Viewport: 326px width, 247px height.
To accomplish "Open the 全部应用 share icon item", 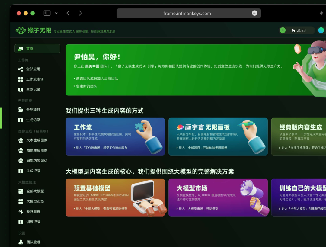I will (x=21, y=69).
